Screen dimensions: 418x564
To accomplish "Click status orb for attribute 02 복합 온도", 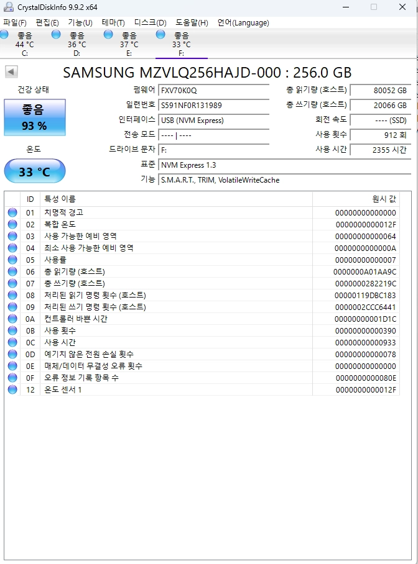I will point(12,224).
